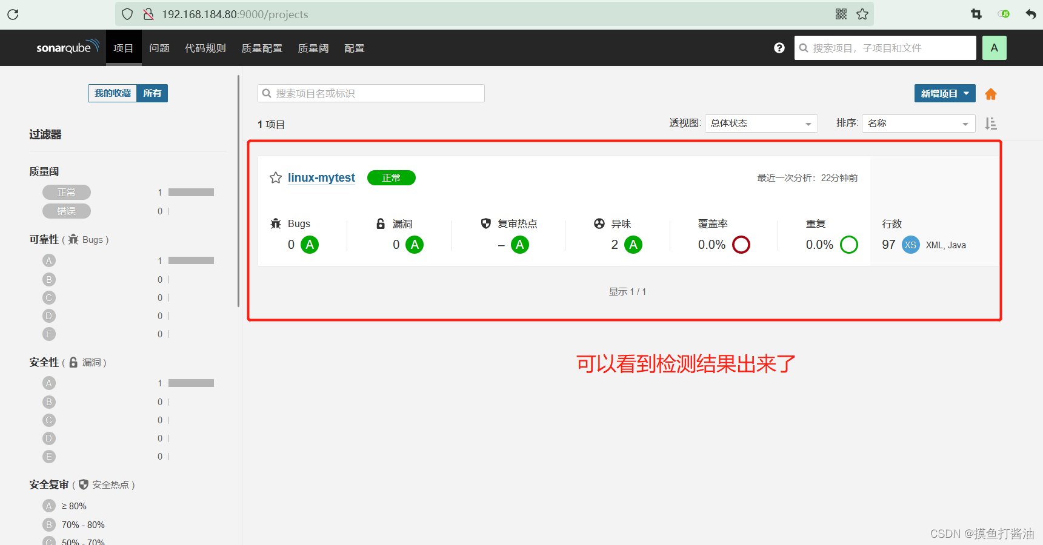Open the 代码规则 menu tab
Viewport: 1043px width, 545px height.
[x=205, y=48]
